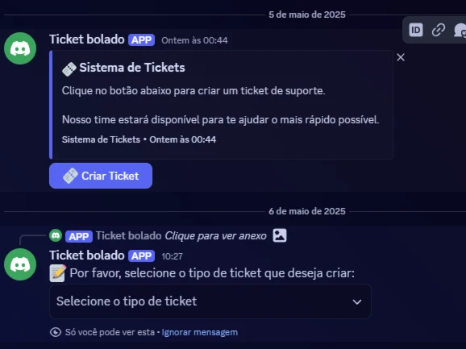Image resolution: width=466 pixels, height=349 pixels.
Task: Copy message link using the chain icon
Action: 439,30
